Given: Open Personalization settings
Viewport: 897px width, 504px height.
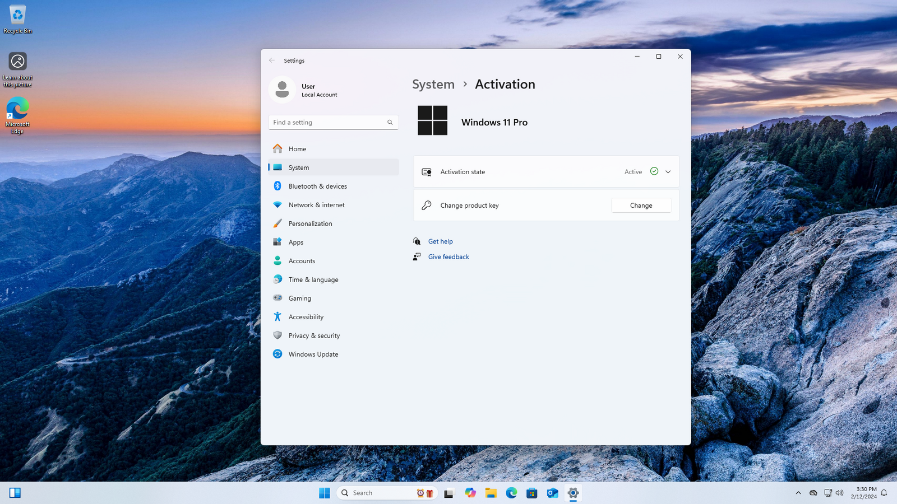Looking at the screenshot, I should [x=334, y=223].
